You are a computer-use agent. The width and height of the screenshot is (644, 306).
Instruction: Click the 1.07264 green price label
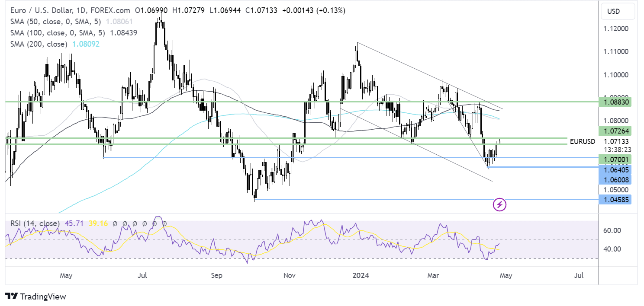coord(615,130)
